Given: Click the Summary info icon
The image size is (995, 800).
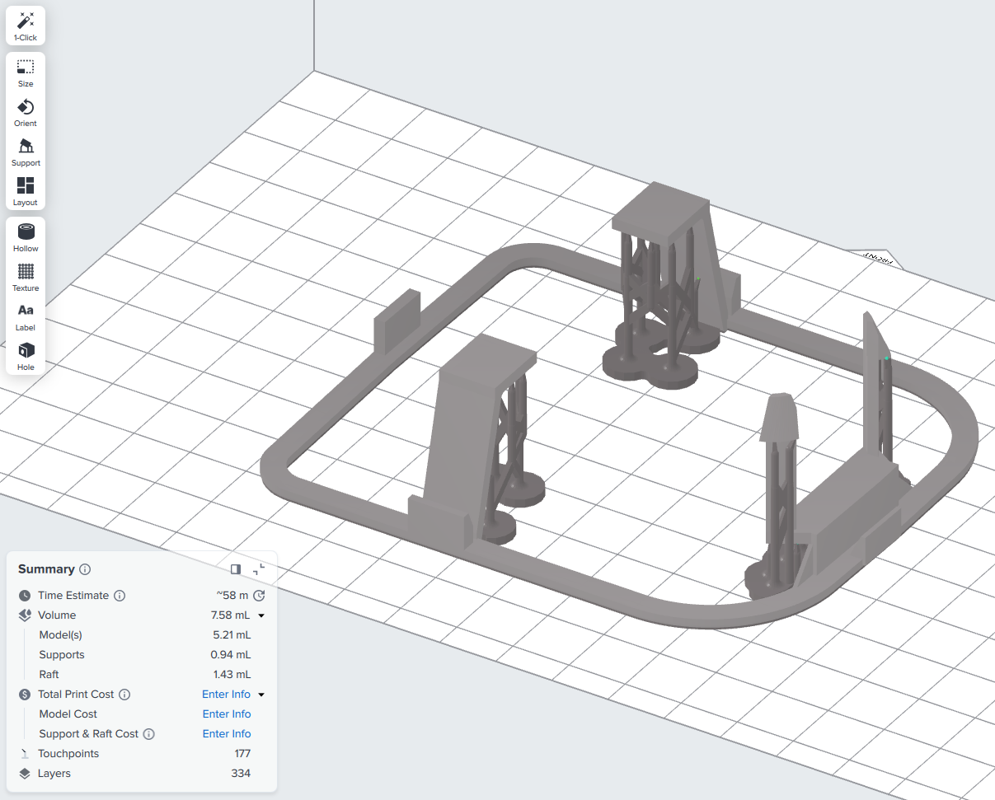Looking at the screenshot, I should [x=85, y=569].
